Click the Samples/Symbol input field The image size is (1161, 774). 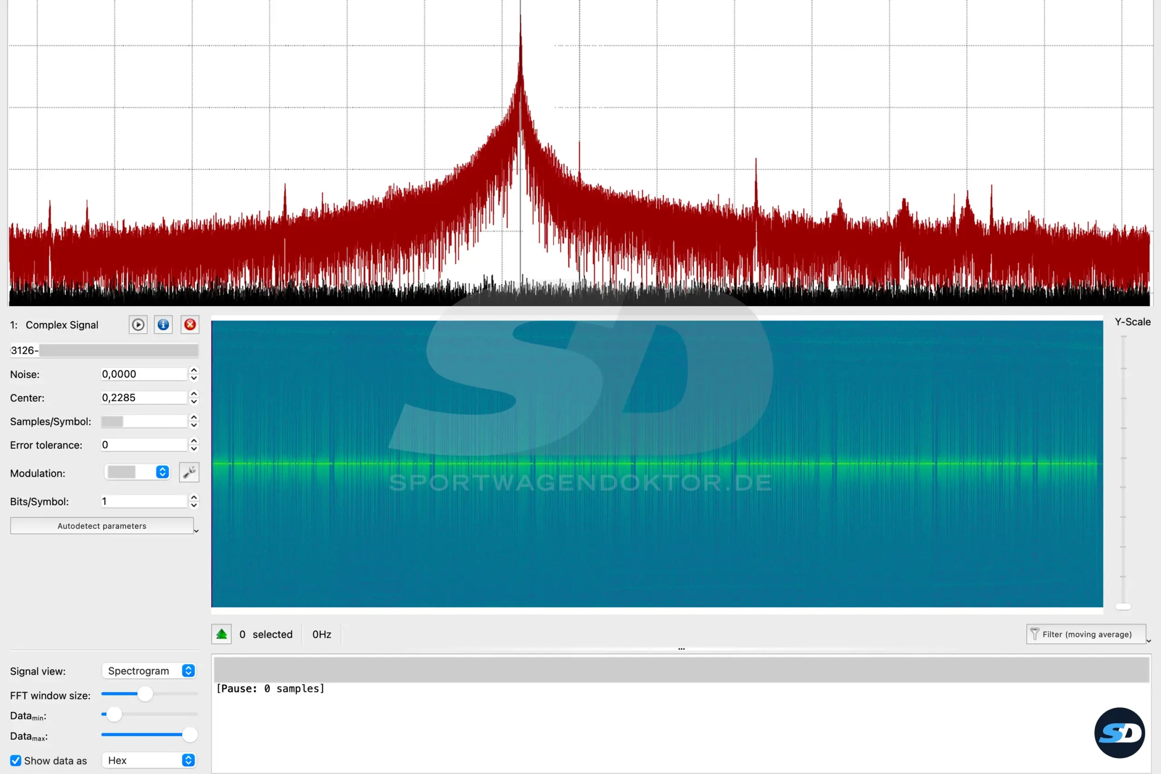point(144,422)
